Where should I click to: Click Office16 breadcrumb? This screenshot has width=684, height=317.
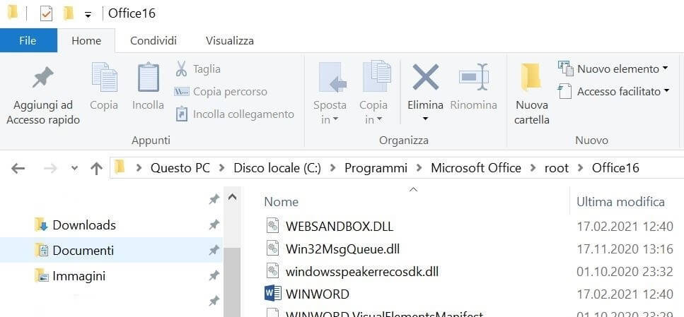(x=615, y=168)
